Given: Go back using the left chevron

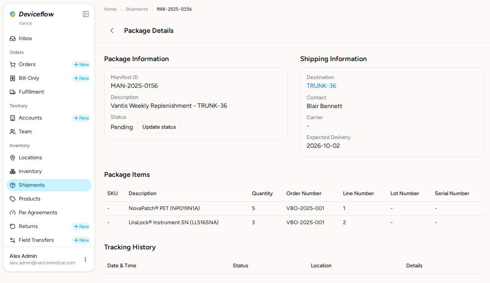Looking at the screenshot, I should pyautogui.click(x=112, y=31).
